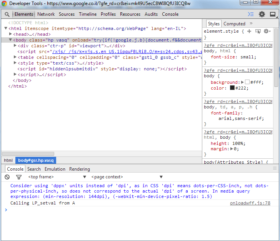Open the script src xjs link

(127, 52)
